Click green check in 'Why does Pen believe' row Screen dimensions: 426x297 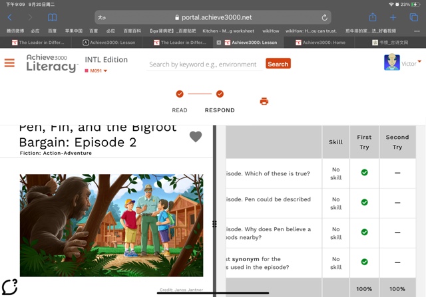364,232
